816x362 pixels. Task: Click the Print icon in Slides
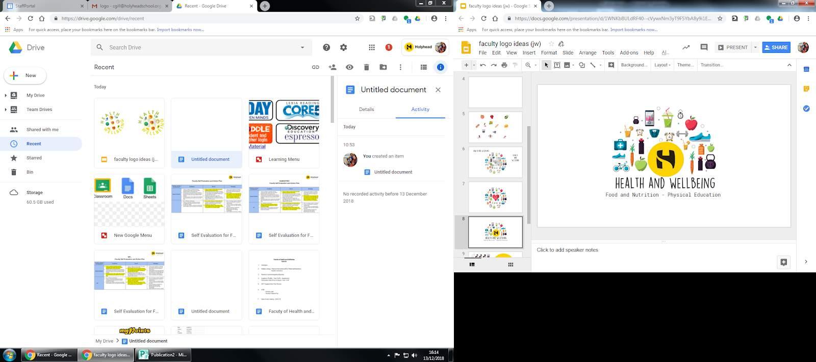click(x=504, y=65)
